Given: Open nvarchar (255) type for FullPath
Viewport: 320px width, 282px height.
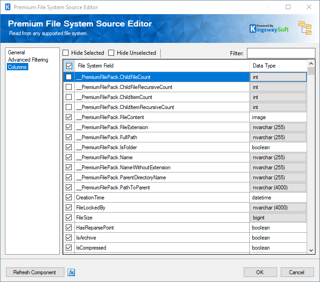Looking at the screenshot, I should (x=278, y=137).
